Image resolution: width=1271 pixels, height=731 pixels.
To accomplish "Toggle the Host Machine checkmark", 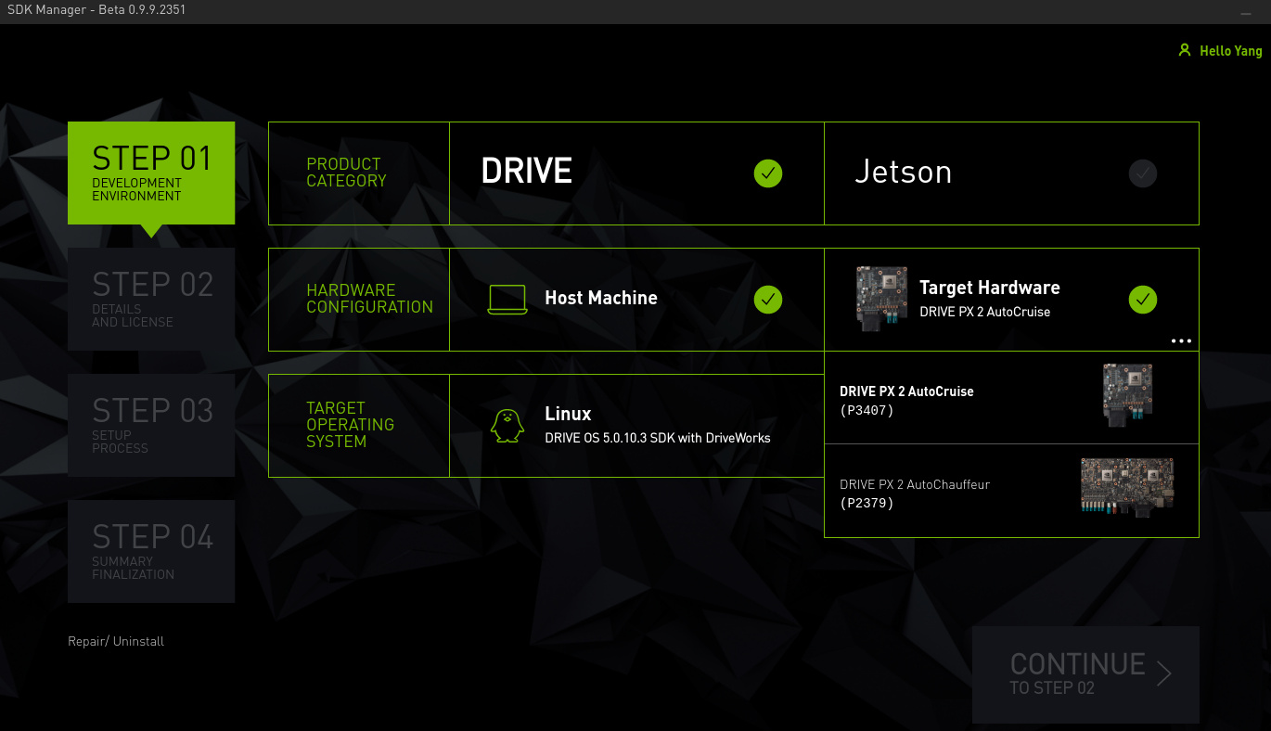I will click(x=768, y=300).
